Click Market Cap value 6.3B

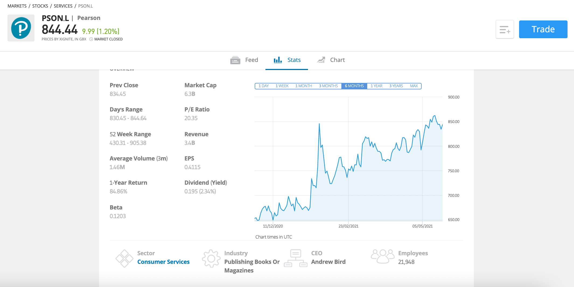tap(190, 94)
